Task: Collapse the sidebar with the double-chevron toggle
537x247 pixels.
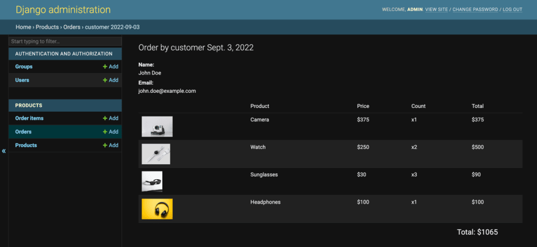Action: pos(4,151)
